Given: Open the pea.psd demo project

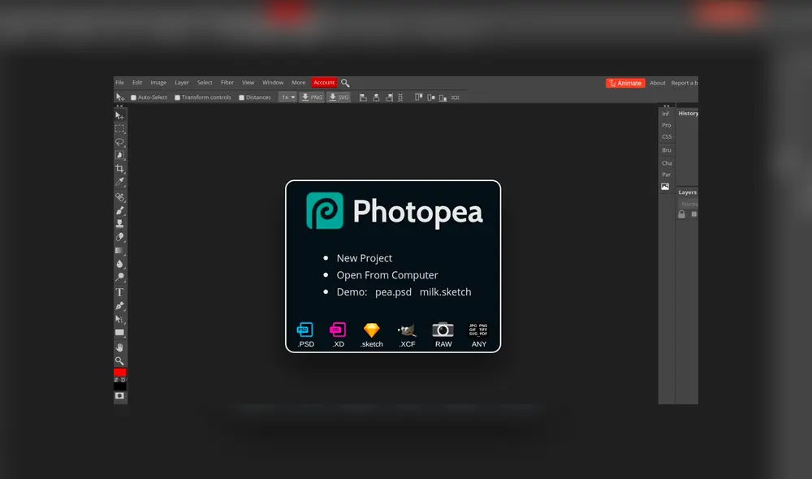Looking at the screenshot, I should [393, 291].
